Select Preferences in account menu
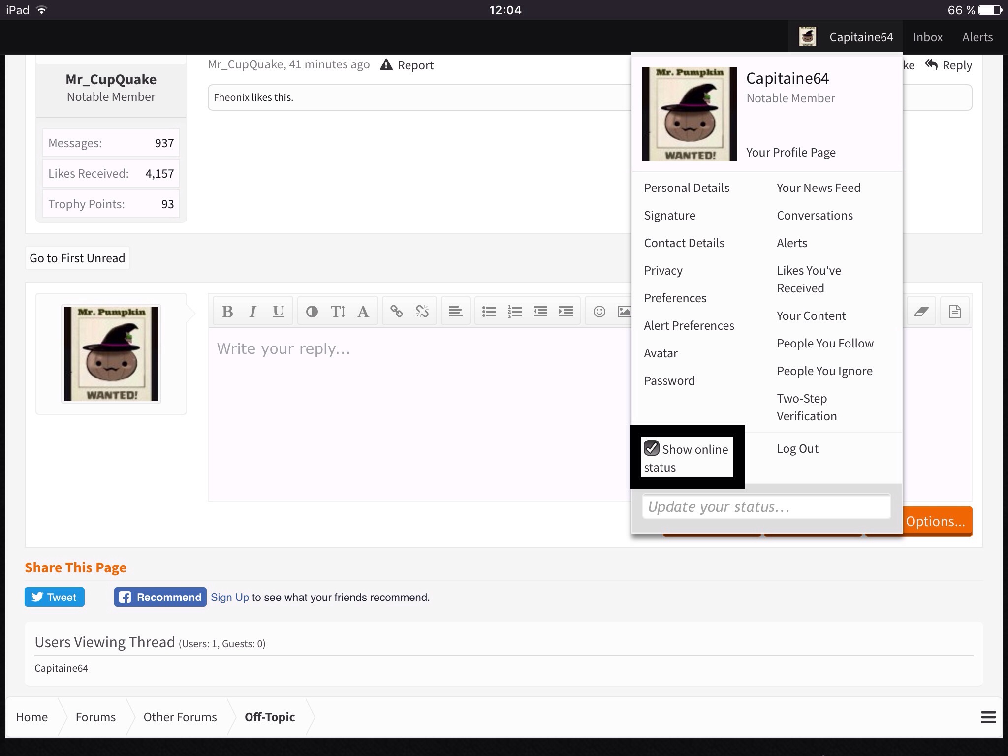Viewport: 1008px width, 756px height. tap(675, 298)
